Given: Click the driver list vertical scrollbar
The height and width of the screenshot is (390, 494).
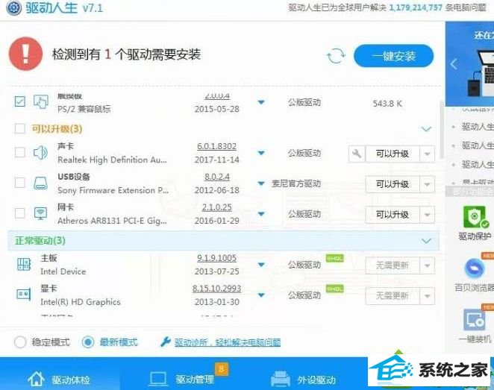Looking at the screenshot, I should click(442, 129).
